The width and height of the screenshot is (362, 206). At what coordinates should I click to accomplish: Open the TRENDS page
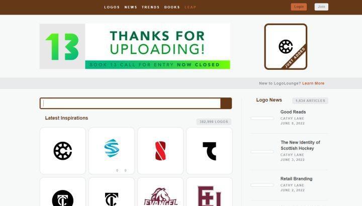[x=150, y=7]
